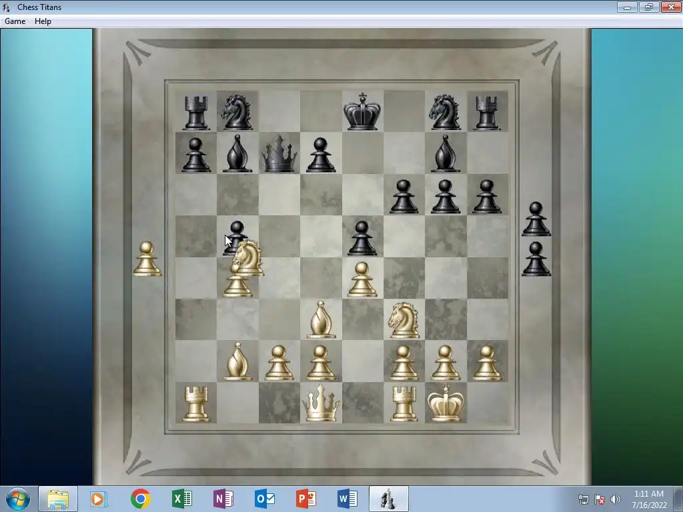Select the black bishop on g7

tap(445, 154)
